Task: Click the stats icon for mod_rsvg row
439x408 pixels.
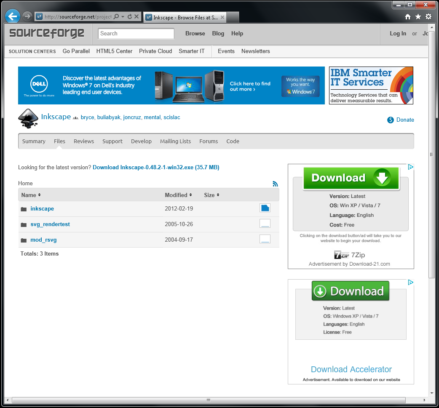Action: click(265, 239)
